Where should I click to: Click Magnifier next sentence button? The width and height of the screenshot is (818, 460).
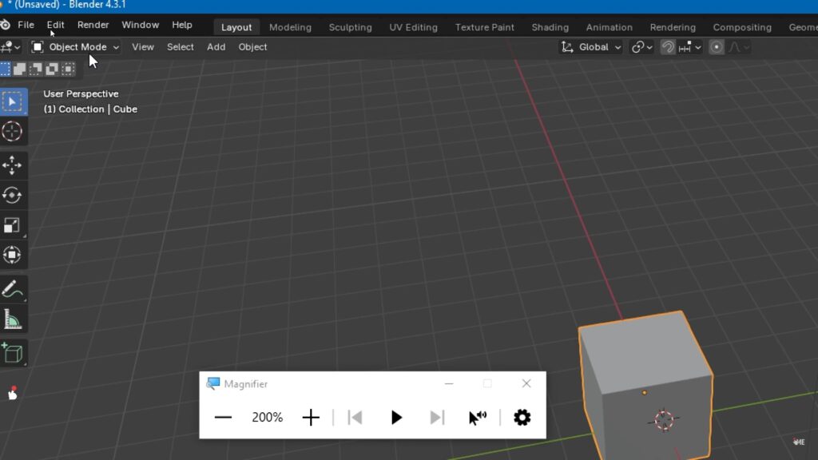(x=437, y=417)
